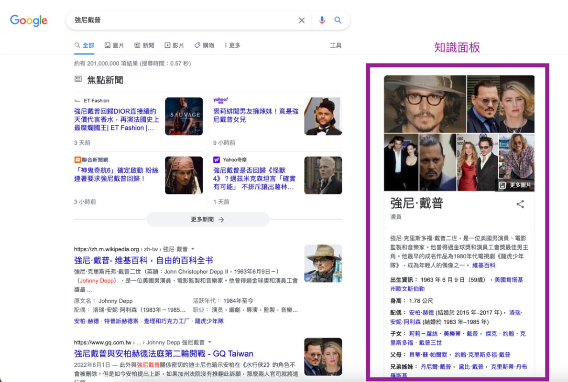Open 貝蒂·蘇·帕爾默 parent link
Screen dimensions: 568x382
[428, 354]
